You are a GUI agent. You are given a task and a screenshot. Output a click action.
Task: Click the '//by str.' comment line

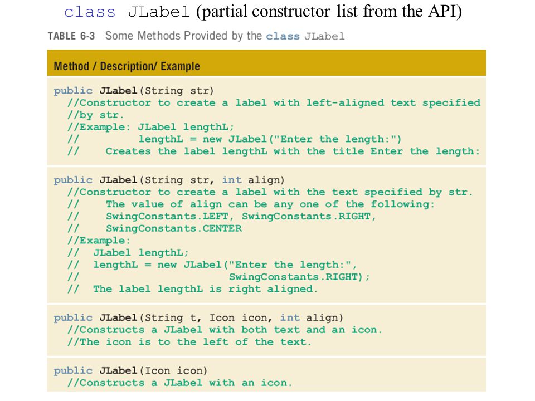click(x=95, y=115)
